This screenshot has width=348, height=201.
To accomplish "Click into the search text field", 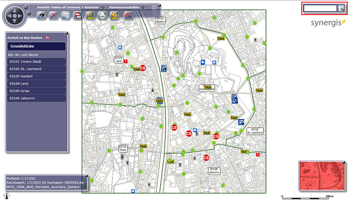I will [x=320, y=8].
